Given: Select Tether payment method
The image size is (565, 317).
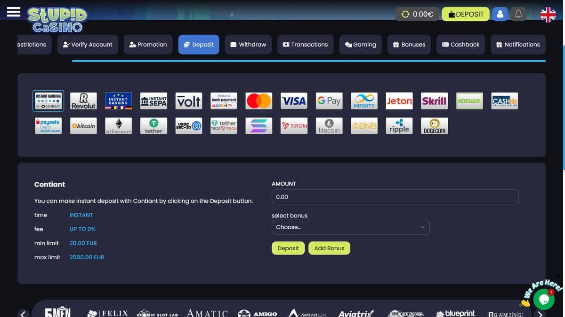Looking at the screenshot, I should [x=153, y=126].
